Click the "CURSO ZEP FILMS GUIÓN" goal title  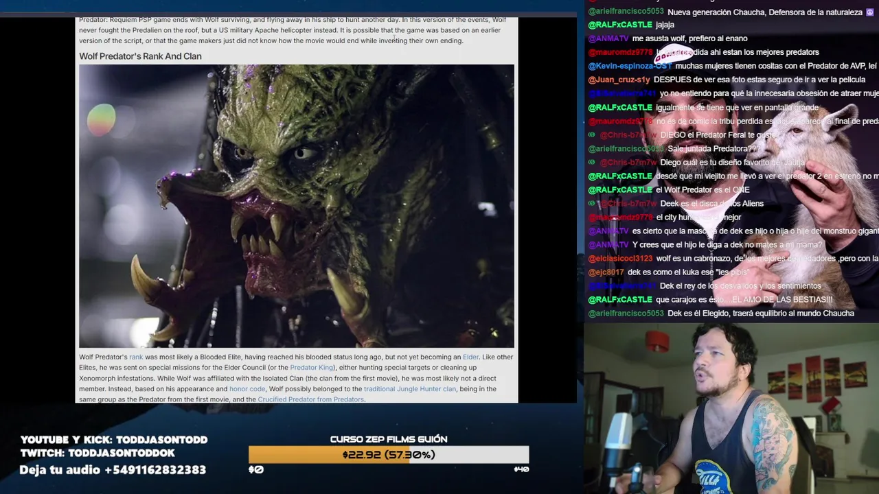(x=389, y=439)
